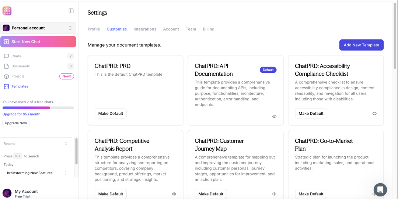This screenshot has width=398, height=199.
Task: Preview Competitive Analysis Report template
Action: pos(174,194)
